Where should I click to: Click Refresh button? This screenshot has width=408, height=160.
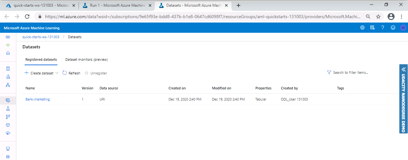tap(71, 73)
